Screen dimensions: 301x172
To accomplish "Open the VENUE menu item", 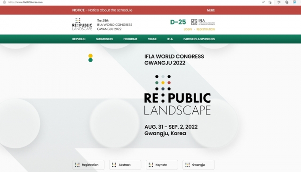I will (152, 39).
